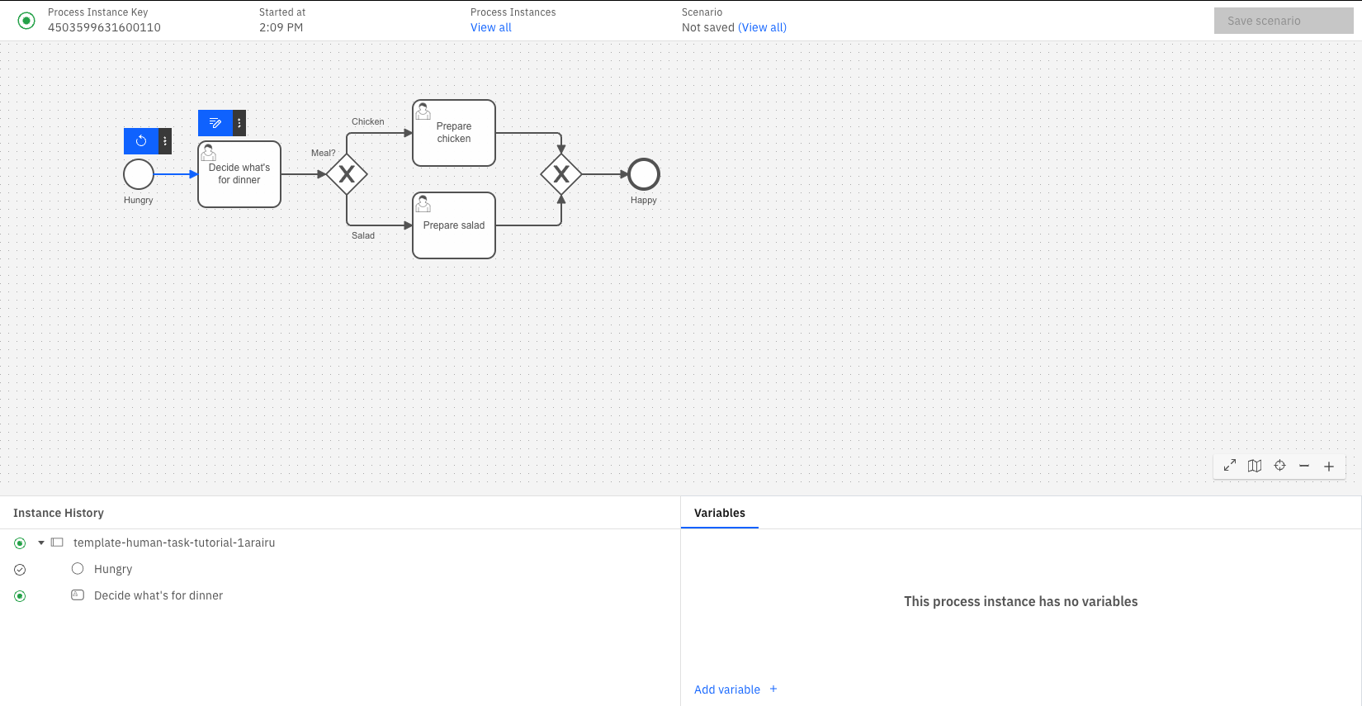Click the merging exclusive gateway before Happy
This screenshot has width=1362, height=706.
click(561, 174)
